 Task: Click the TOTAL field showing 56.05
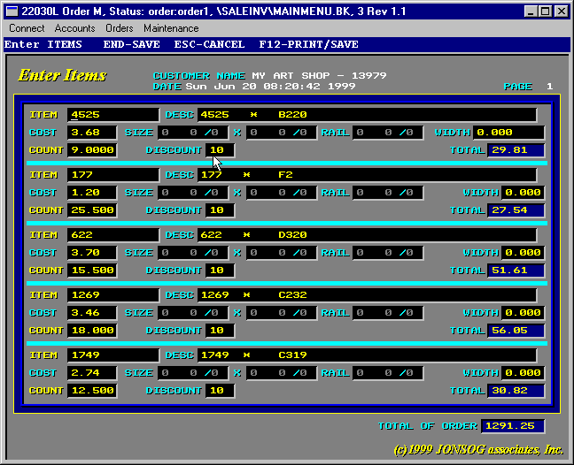516,331
